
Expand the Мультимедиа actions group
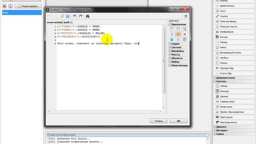tap(170, 65)
